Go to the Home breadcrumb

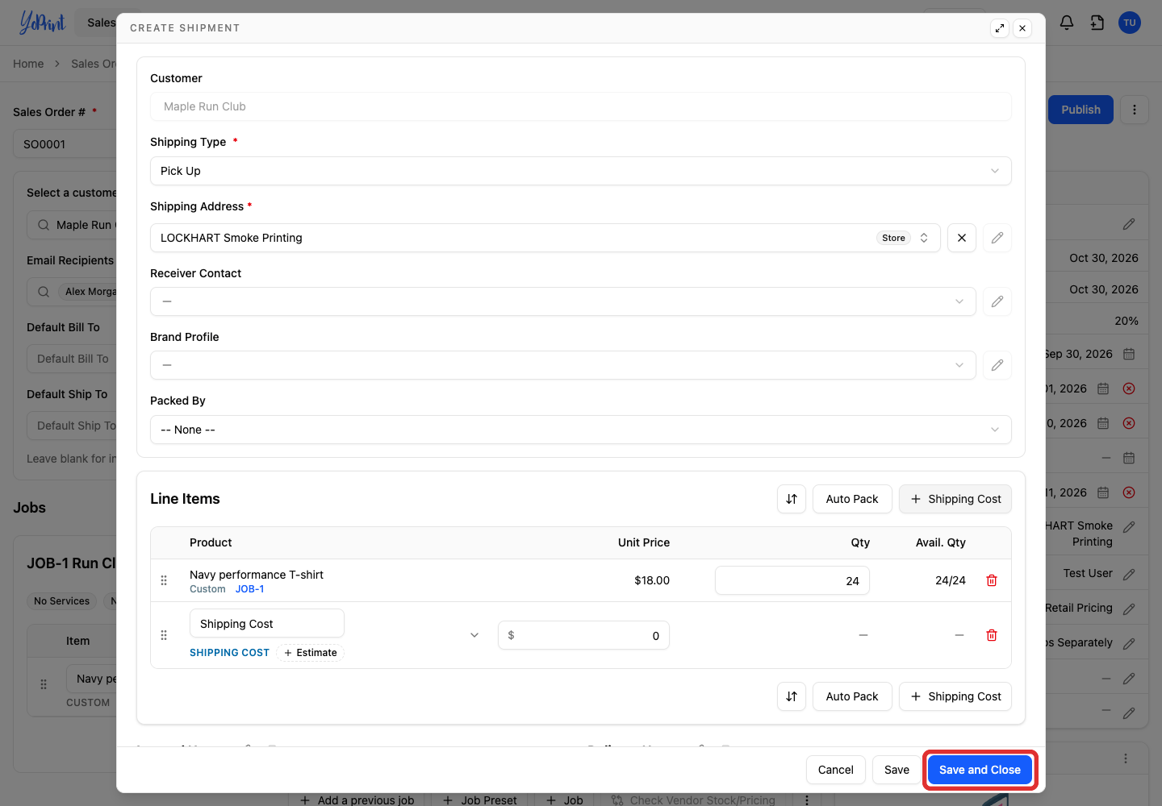click(x=28, y=64)
